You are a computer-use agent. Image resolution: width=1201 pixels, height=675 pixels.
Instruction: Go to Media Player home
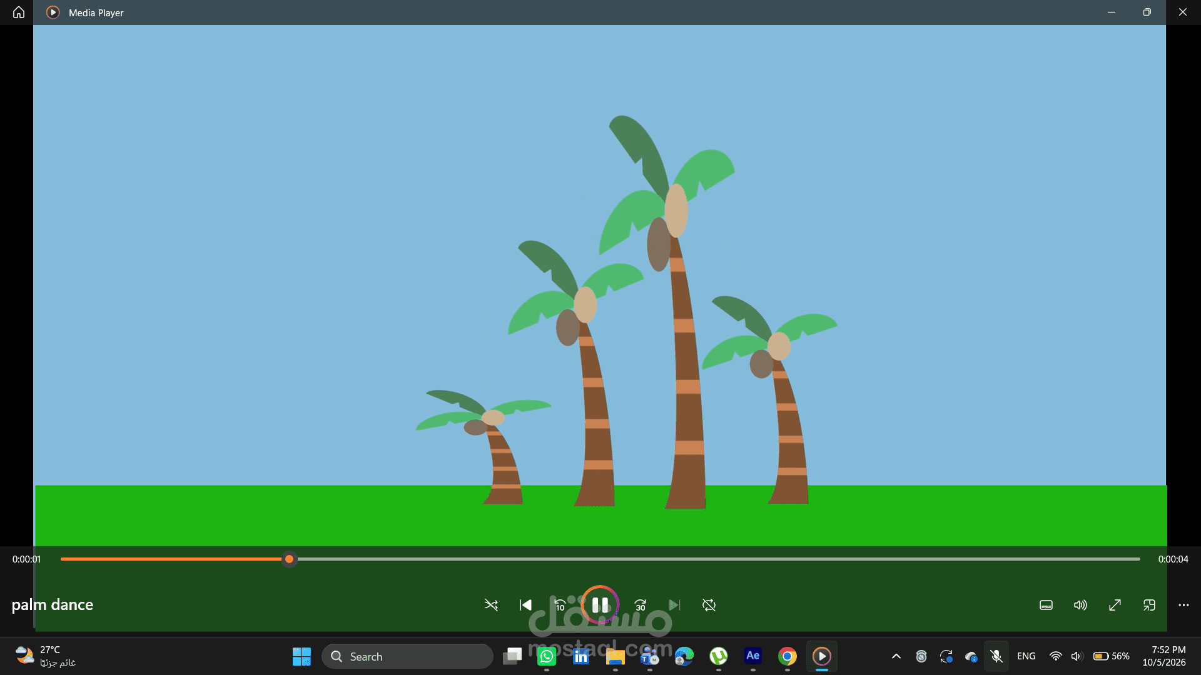[19, 12]
